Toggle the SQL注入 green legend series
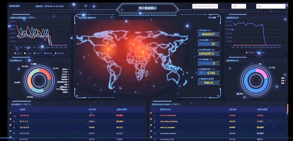This screenshot has width=293, height=141. point(37,53)
